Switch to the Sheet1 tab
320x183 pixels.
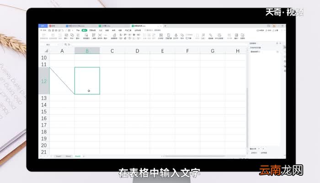coord(59,156)
